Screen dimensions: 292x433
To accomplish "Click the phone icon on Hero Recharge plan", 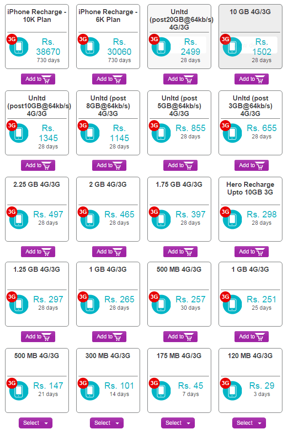I will 232,220.
